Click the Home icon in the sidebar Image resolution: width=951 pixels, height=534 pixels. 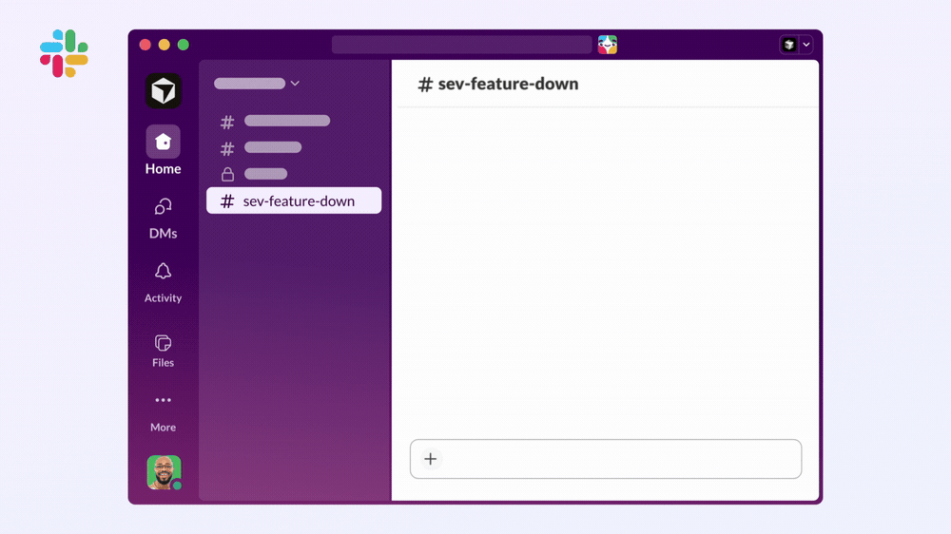point(163,142)
